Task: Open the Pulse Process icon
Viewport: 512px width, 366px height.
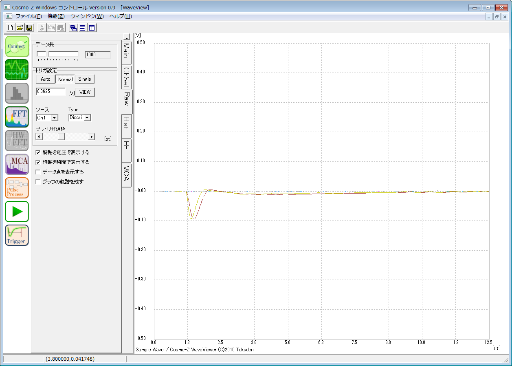Action: point(17,188)
